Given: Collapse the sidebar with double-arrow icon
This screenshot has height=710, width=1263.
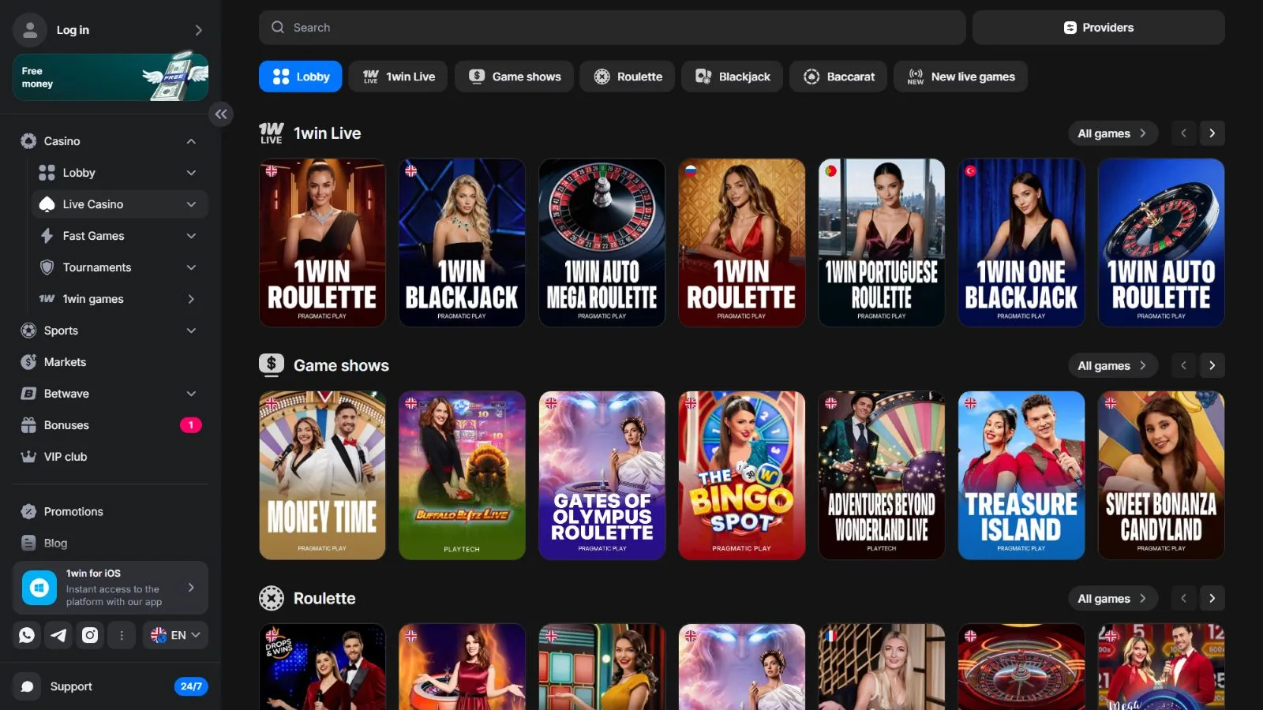Looking at the screenshot, I should pyautogui.click(x=221, y=114).
